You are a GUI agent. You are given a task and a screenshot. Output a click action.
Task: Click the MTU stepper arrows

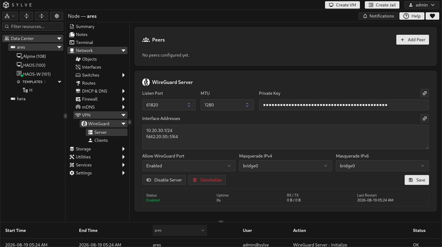pos(247,105)
